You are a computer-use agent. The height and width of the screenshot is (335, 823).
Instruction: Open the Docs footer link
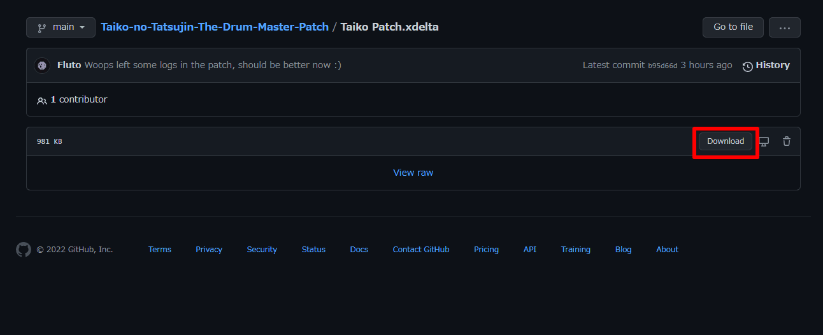pyautogui.click(x=359, y=250)
